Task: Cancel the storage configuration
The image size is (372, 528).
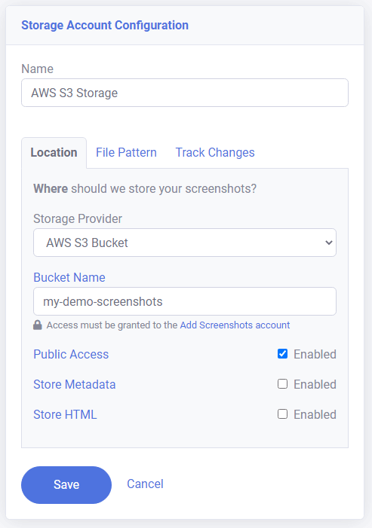Action: pyautogui.click(x=145, y=484)
